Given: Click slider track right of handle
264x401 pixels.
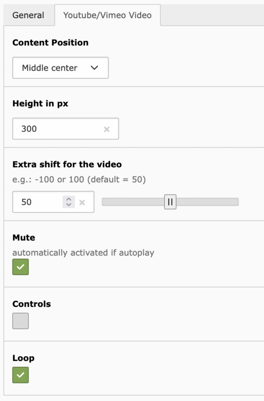Looking at the screenshot, I should coord(207,202).
